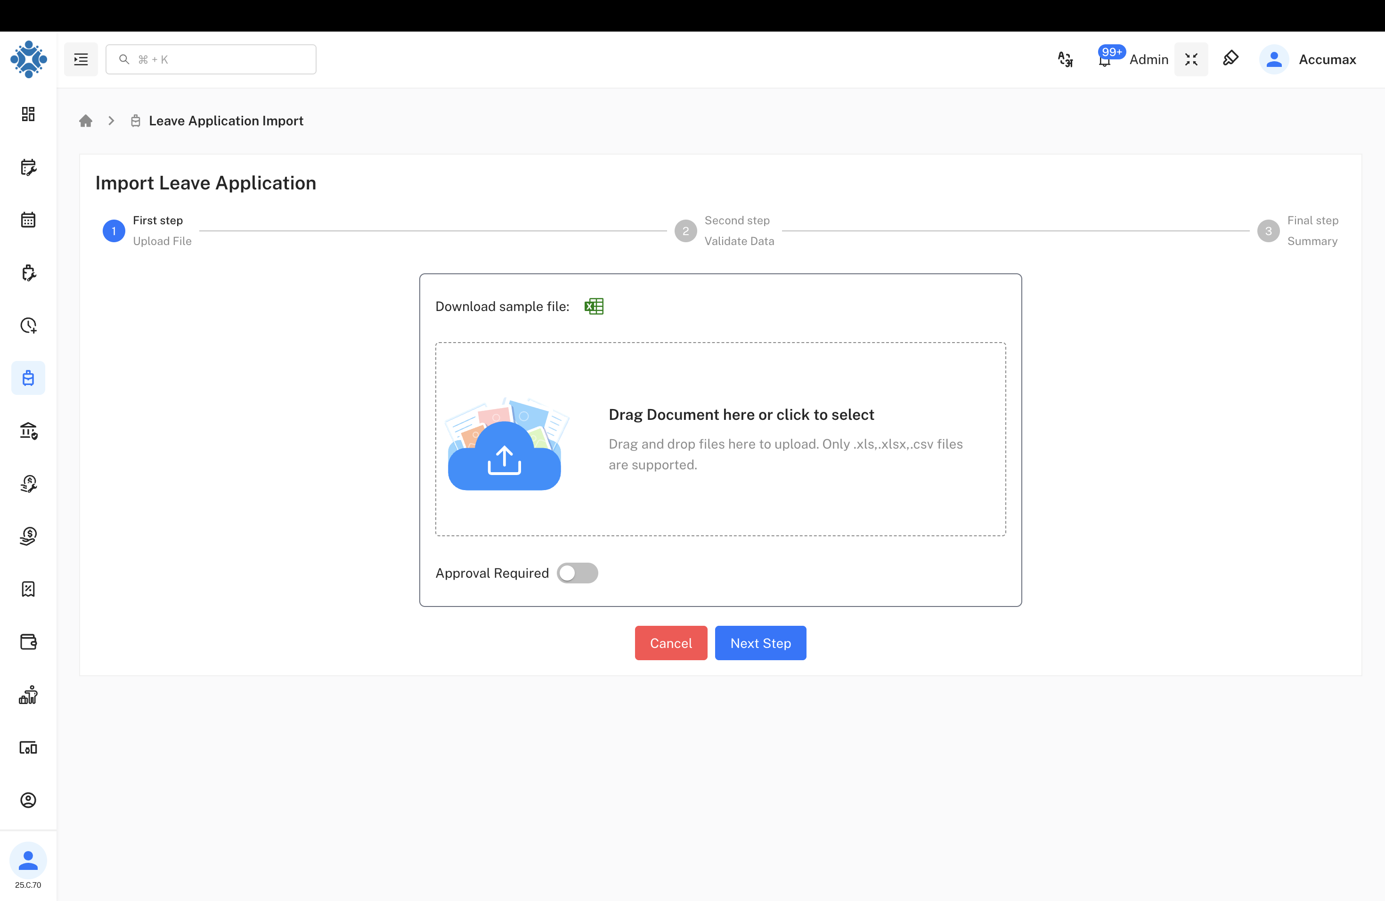The height and width of the screenshot is (901, 1385).
Task: Open the clock-plus overtime sidebar icon
Action: pyautogui.click(x=28, y=325)
